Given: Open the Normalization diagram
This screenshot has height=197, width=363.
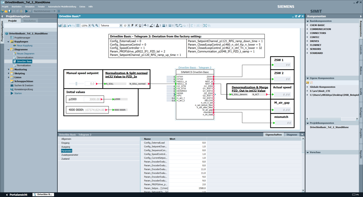Looking at the screenshot, I should [24, 65].
